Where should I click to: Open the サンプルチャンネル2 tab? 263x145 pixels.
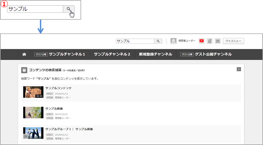point(112,54)
